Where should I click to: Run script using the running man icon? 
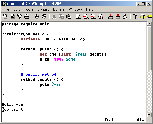tap(125, 16)
